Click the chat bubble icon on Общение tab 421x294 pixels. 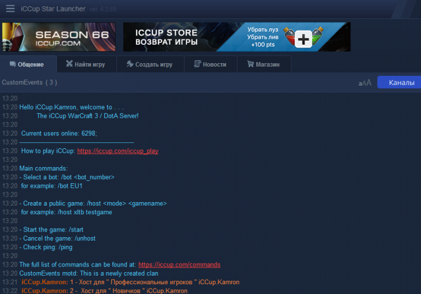13,64
